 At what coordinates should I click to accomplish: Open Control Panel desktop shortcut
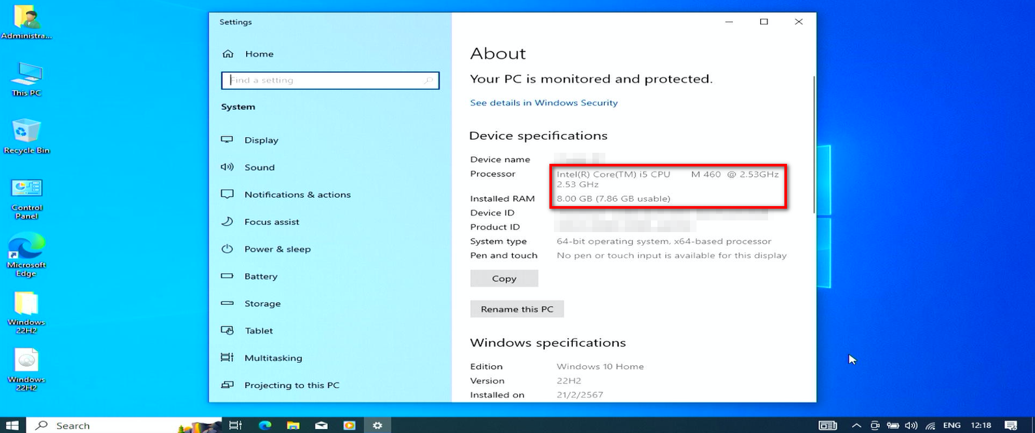[x=27, y=198]
